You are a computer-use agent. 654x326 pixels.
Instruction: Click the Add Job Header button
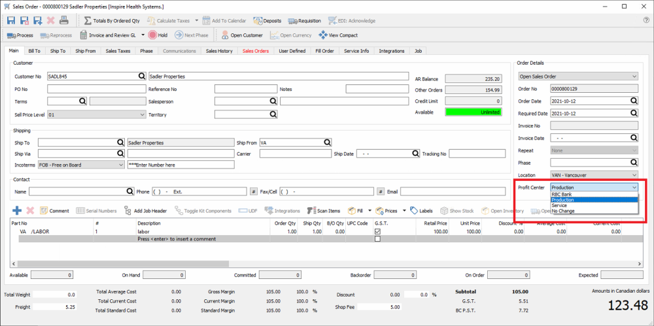pyautogui.click(x=145, y=211)
